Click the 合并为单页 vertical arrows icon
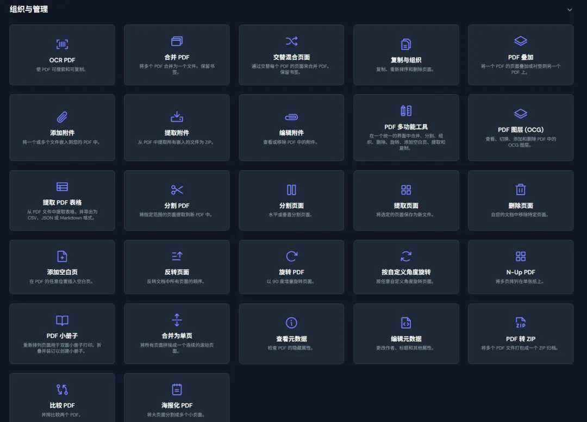The height and width of the screenshot is (422, 587). pos(177,320)
